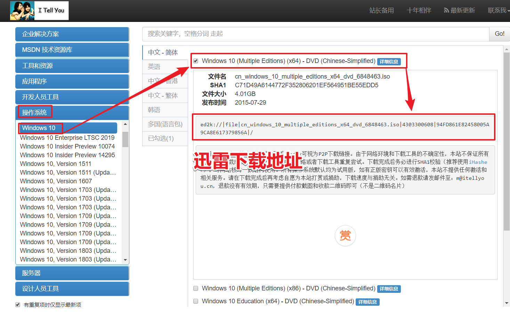Image resolution: width=510 pixels, height=313 pixels.
Task: Collapse the 操作系统 category
Action: point(72,113)
